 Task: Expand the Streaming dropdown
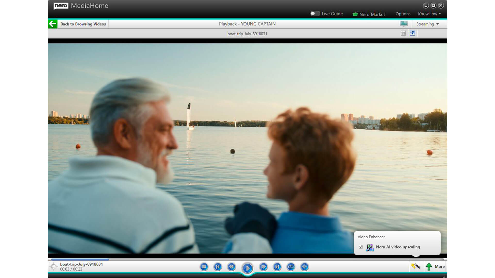tap(427, 24)
